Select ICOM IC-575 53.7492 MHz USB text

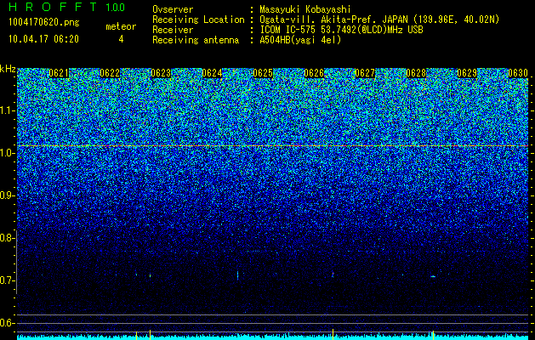point(341,30)
